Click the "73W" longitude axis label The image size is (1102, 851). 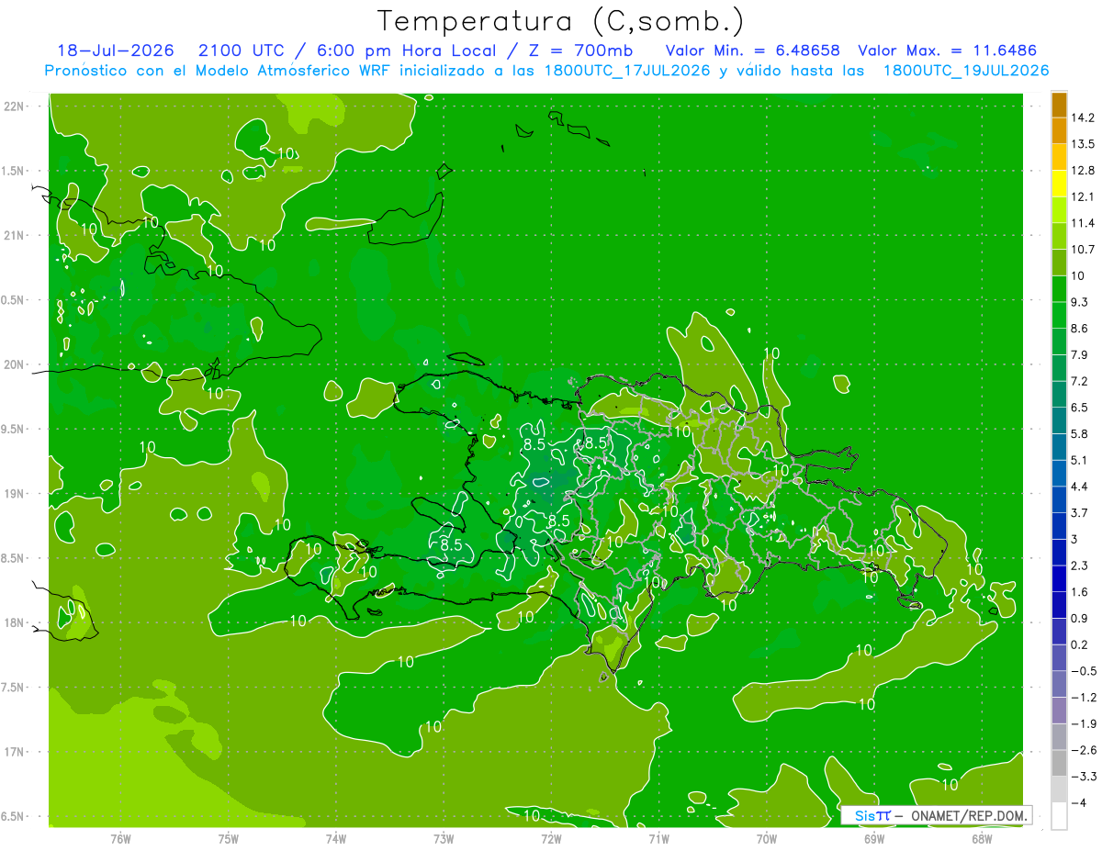tap(444, 838)
